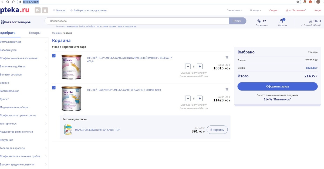
Task: Click the browser address bar
Action: click(157, 2)
